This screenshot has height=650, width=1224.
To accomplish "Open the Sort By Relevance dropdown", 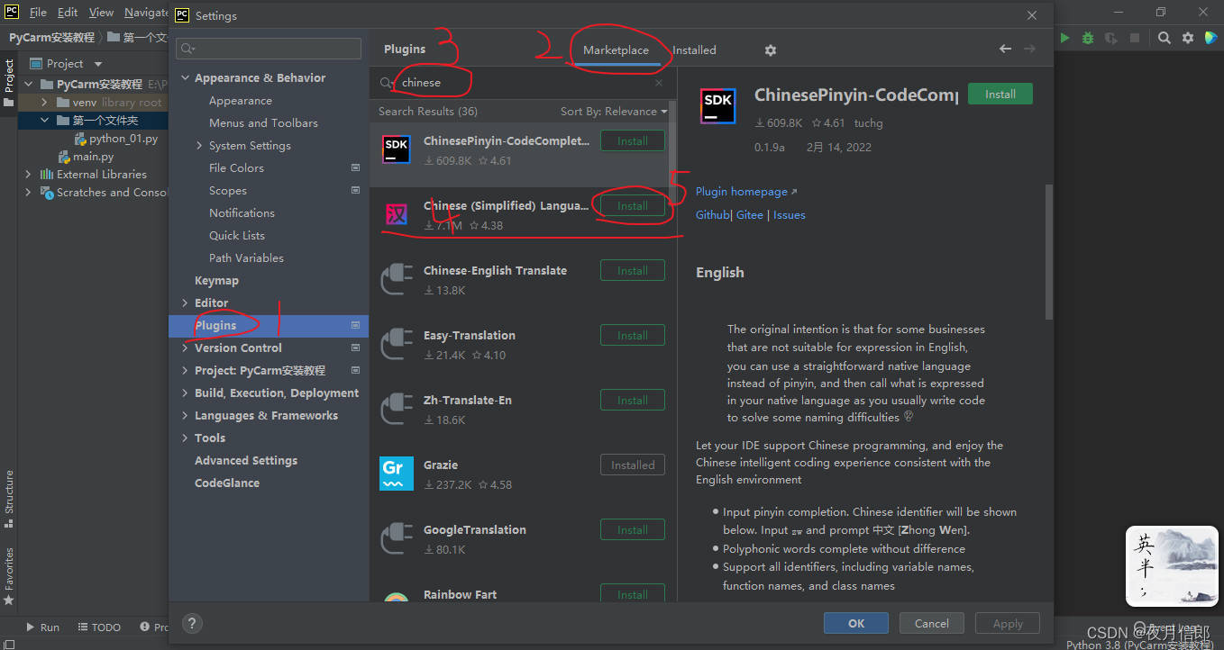I will coord(614,112).
